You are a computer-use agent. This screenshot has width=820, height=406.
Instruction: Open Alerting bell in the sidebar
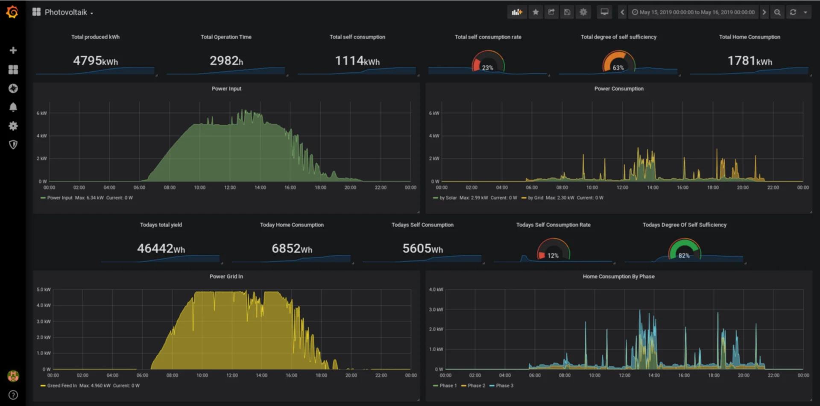13,107
